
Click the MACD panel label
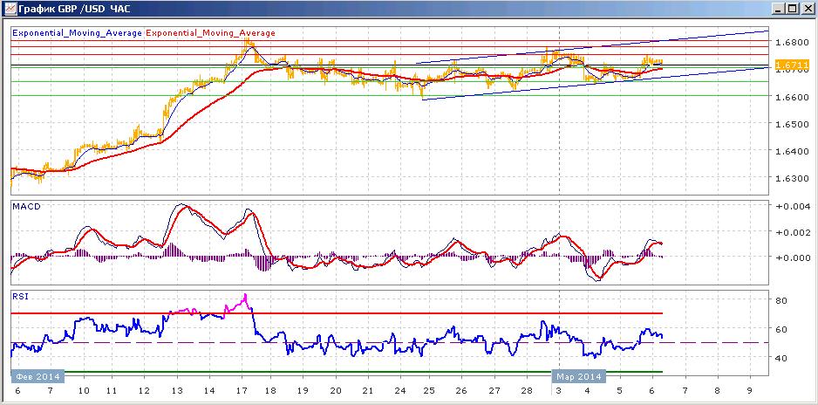26,206
